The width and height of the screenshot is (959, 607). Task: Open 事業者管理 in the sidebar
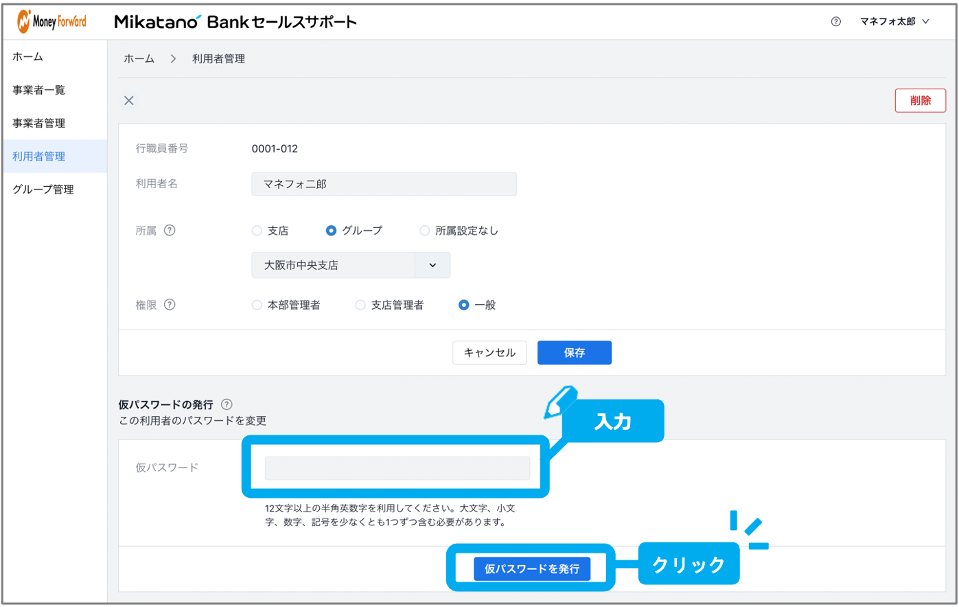[x=54, y=123]
